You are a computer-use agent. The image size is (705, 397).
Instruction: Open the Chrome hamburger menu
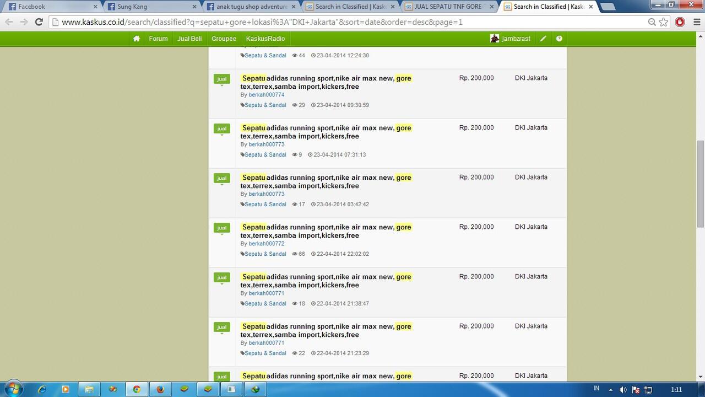pyautogui.click(x=696, y=22)
